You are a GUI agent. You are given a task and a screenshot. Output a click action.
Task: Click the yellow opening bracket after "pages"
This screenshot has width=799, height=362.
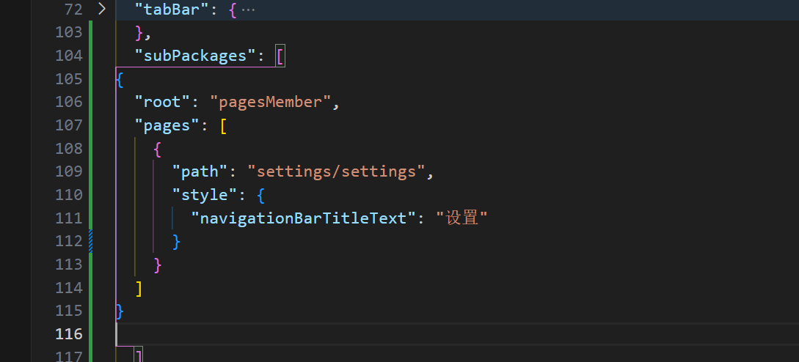coord(223,125)
